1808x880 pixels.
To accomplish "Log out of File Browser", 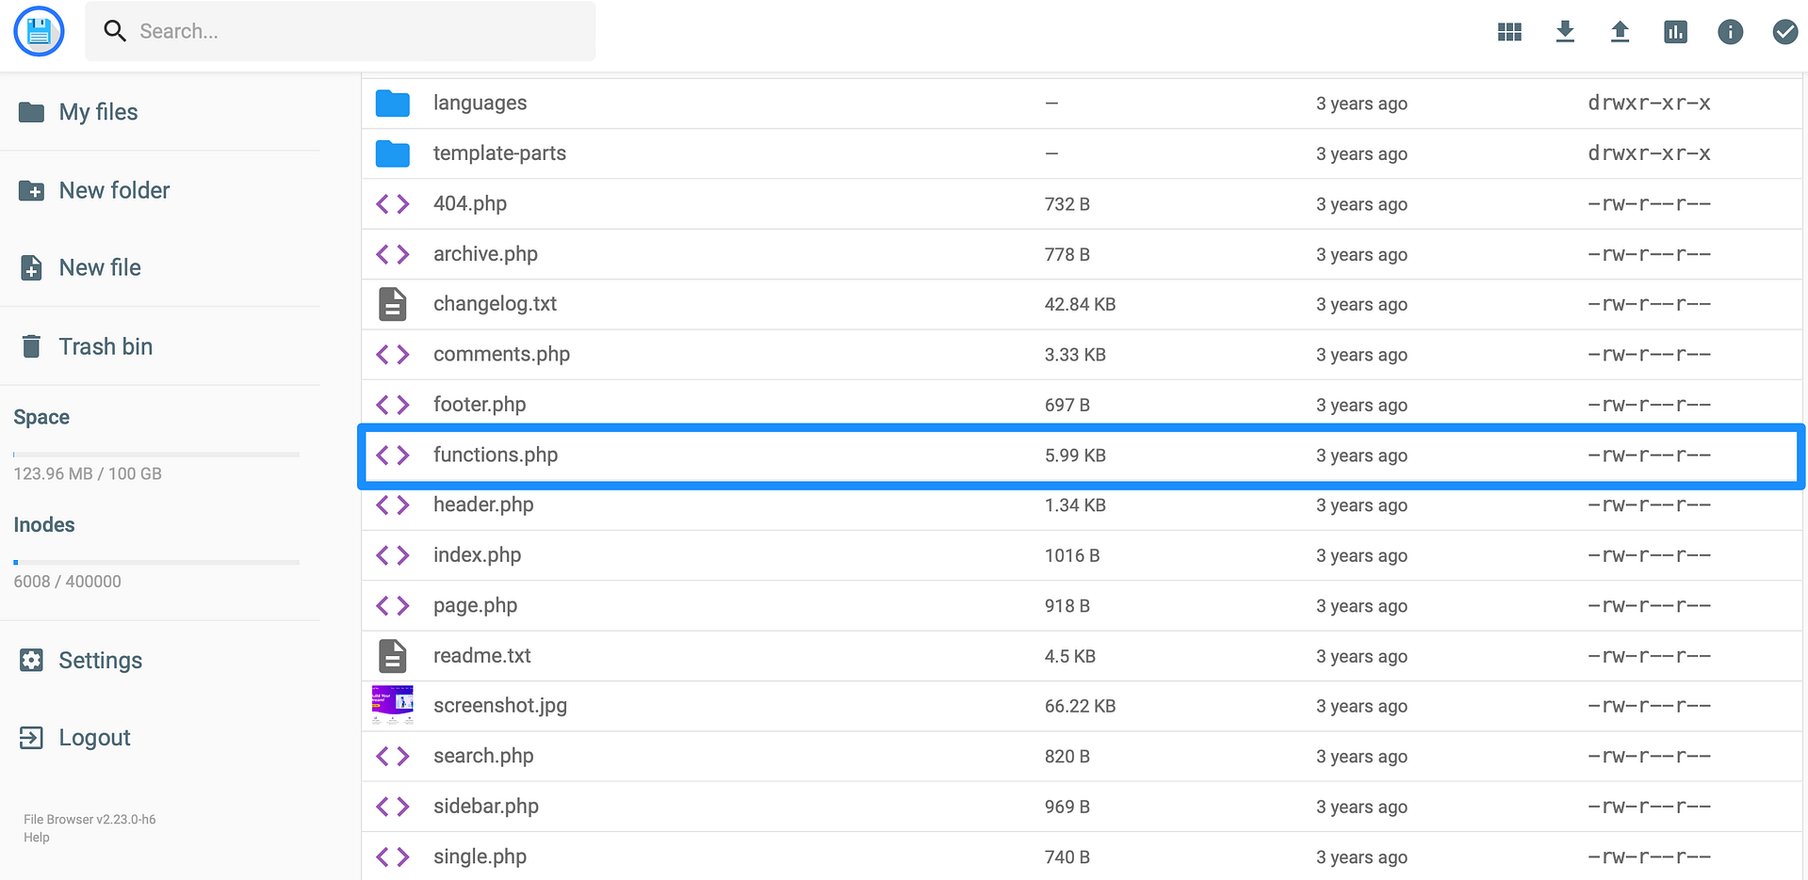I will click(x=94, y=737).
